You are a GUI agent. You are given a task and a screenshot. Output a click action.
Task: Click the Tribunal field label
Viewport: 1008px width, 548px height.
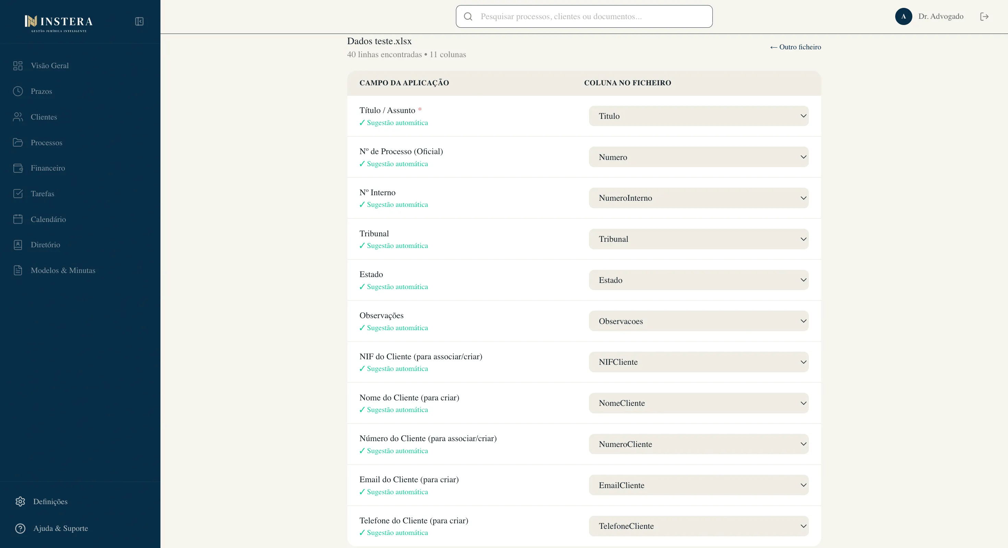pyautogui.click(x=374, y=233)
